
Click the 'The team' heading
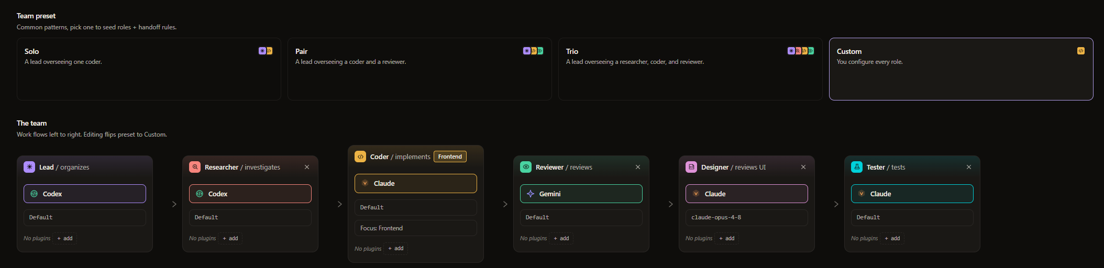click(x=31, y=123)
